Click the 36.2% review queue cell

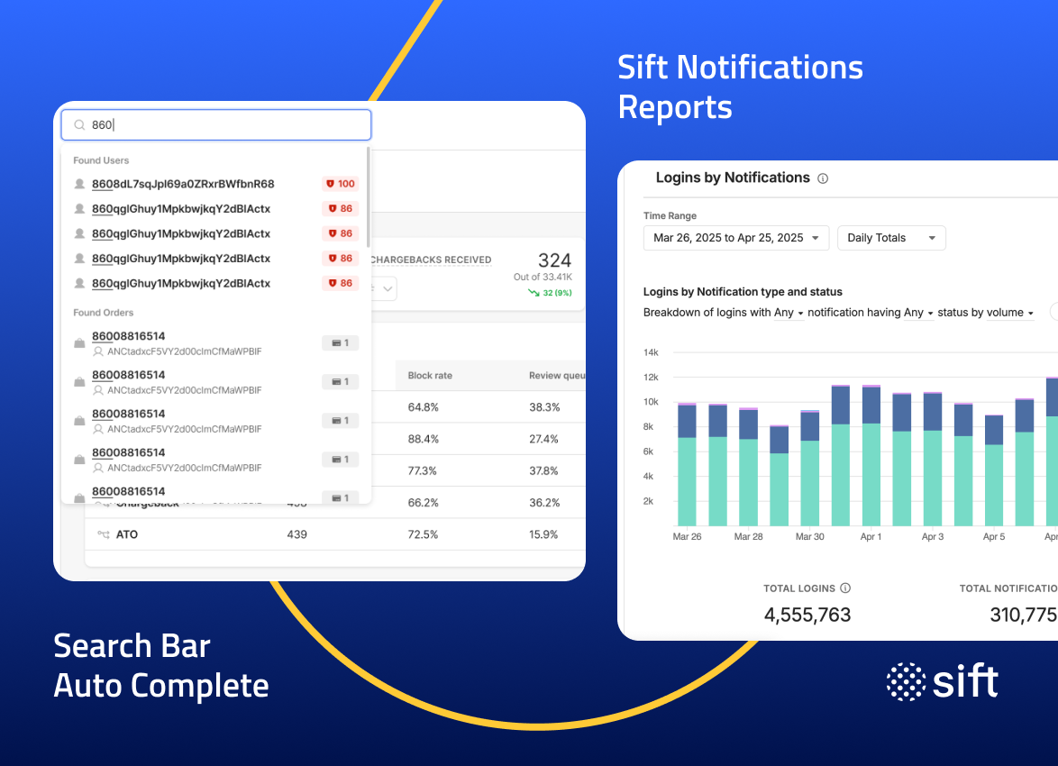pyautogui.click(x=544, y=502)
